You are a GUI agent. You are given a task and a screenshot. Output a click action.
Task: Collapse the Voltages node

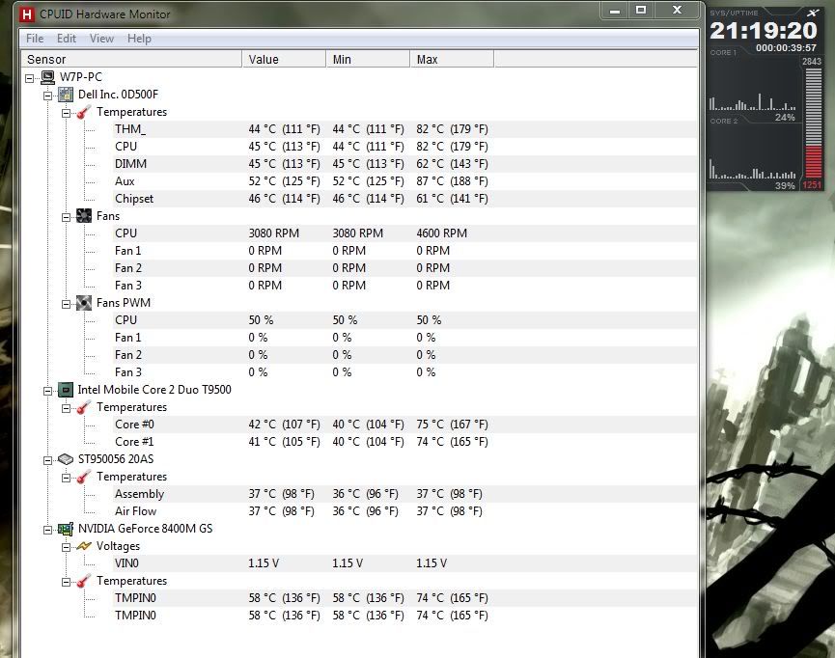(66, 547)
